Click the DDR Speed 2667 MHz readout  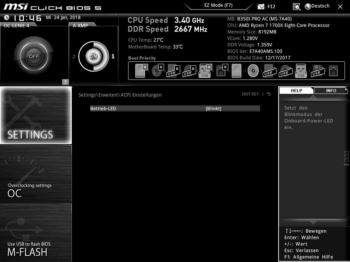coord(167,29)
